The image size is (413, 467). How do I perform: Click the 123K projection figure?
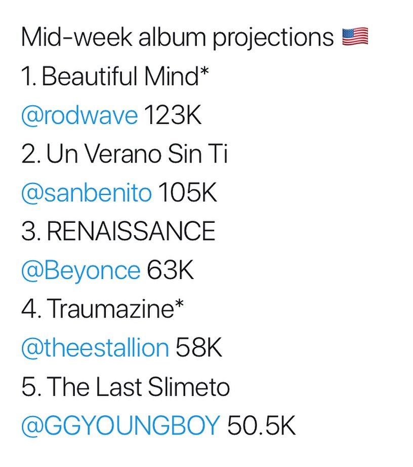(x=173, y=115)
